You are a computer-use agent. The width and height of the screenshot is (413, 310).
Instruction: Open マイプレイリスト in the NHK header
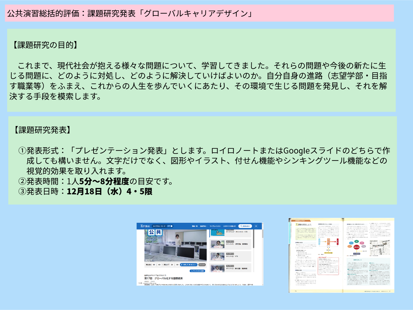pos(215,226)
